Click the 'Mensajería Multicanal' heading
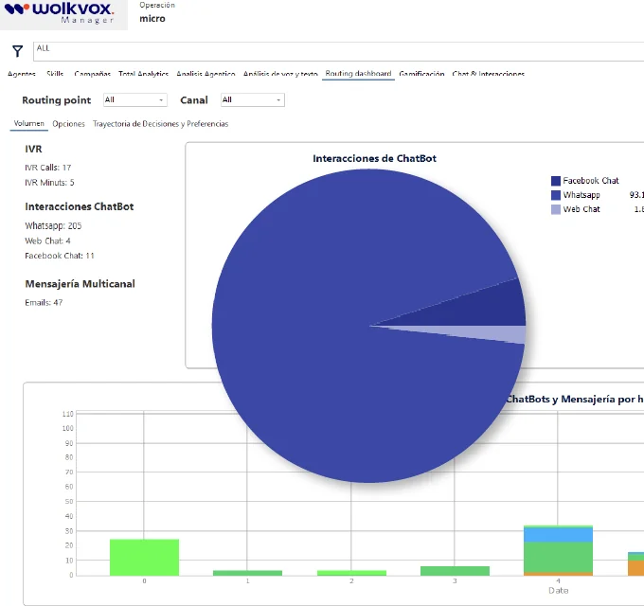644x606 pixels. 80,284
